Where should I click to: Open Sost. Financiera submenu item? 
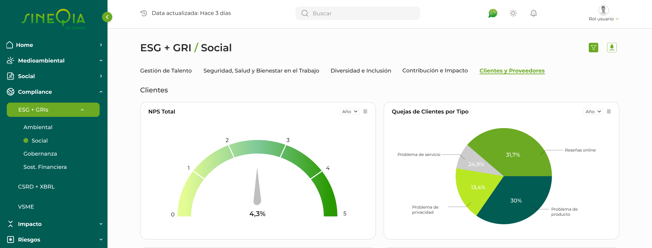coord(45,167)
